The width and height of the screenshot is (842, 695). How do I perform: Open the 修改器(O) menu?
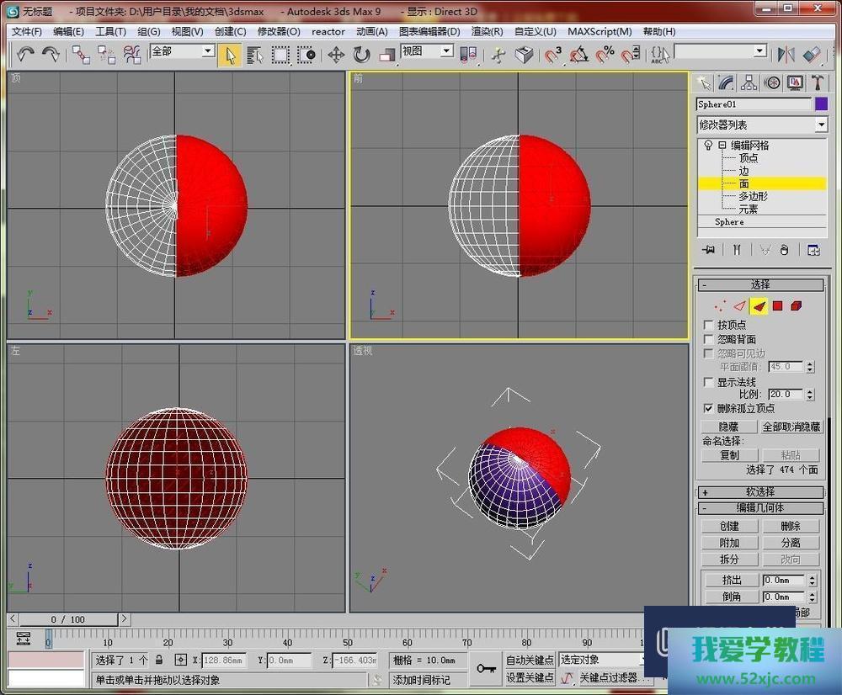coord(278,31)
